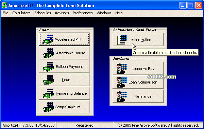Open the Windows menu
Screen dimensions: 204x129
tap(104, 13)
